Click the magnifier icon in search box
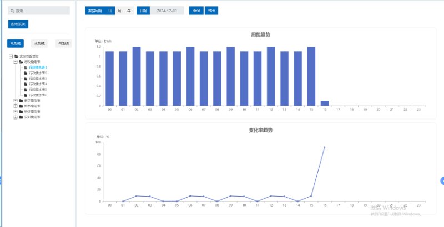This screenshot has width=444, height=227. (12, 11)
